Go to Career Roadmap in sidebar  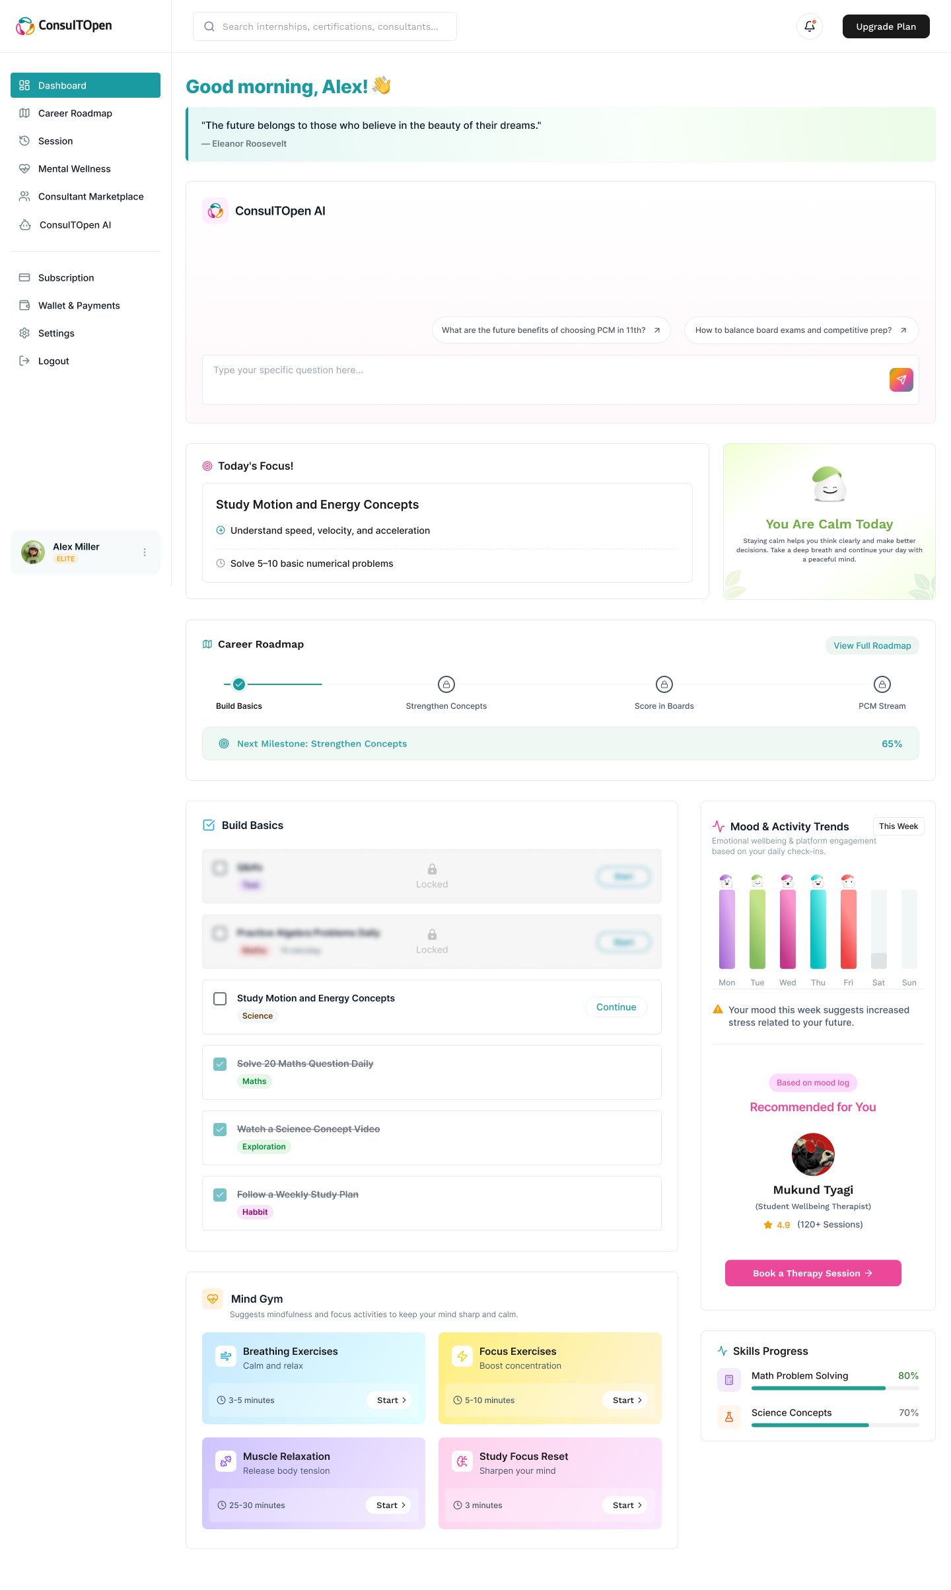[85, 113]
